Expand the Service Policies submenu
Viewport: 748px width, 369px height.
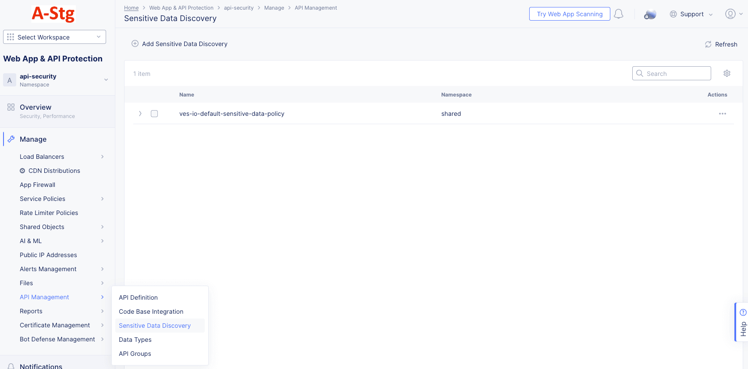(102, 199)
